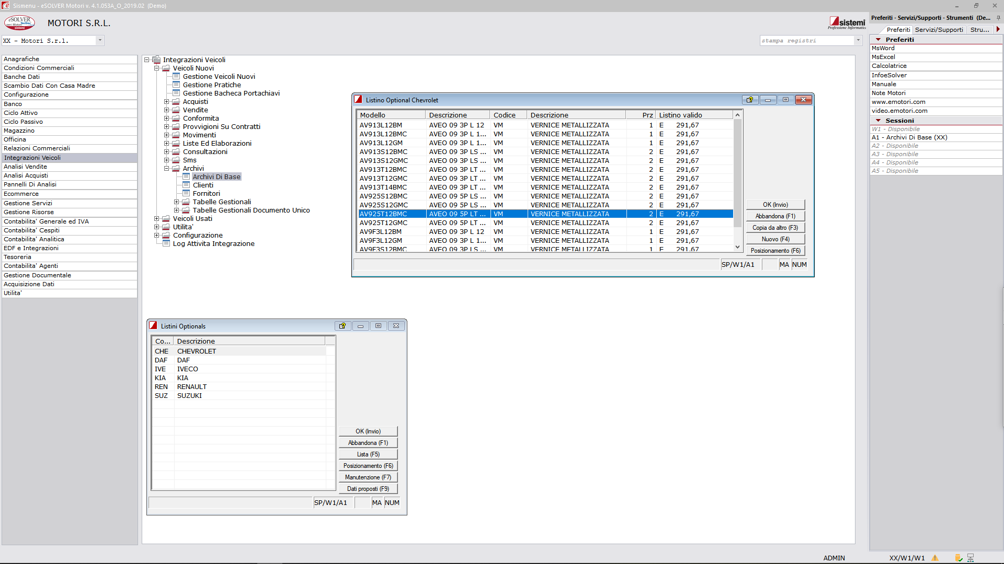Screen dimensions: 1004x564
Task: Click OK (Invio) in Listino Optional Chevrolet
Action: coord(775,205)
